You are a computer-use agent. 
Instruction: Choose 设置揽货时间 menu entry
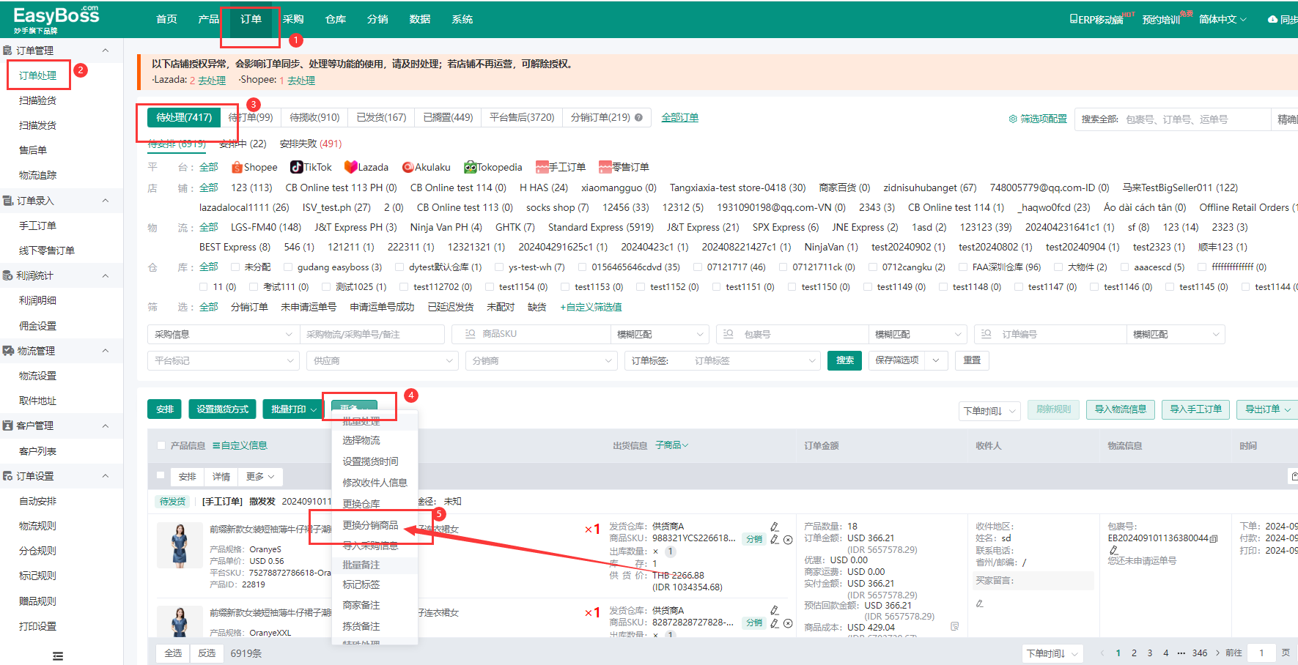(371, 461)
